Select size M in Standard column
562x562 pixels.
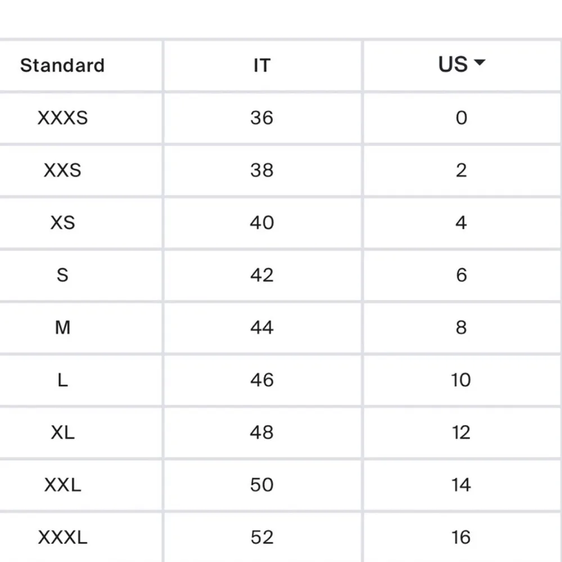pyautogui.click(x=62, y=328)
